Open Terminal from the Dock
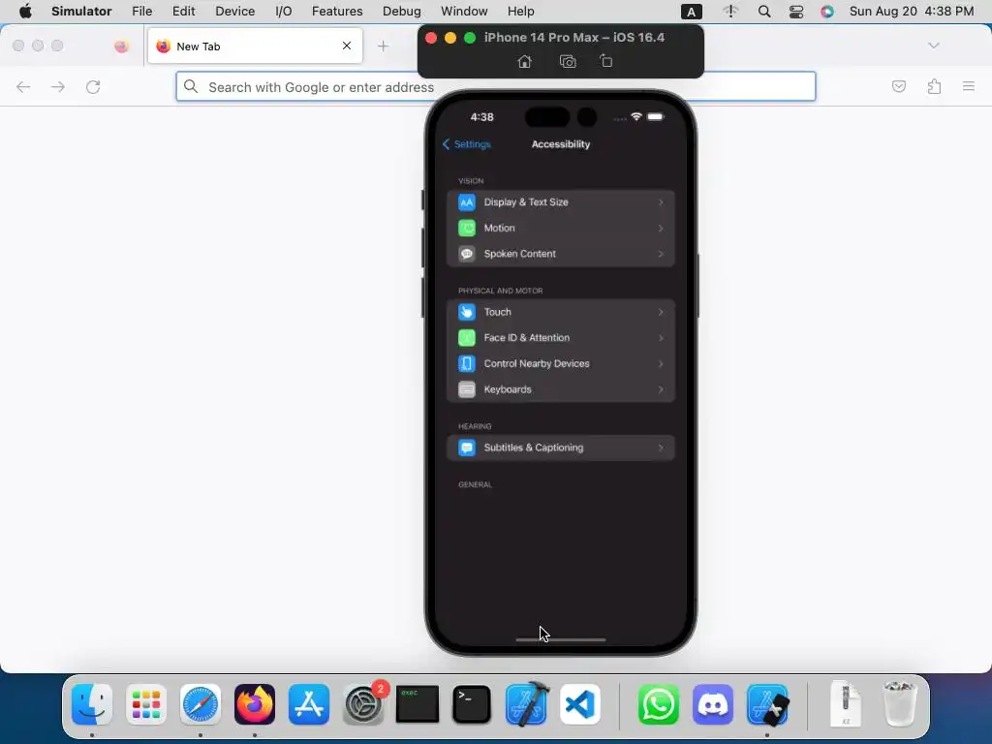The image size is (992, 744). click(x=472, y=704)
